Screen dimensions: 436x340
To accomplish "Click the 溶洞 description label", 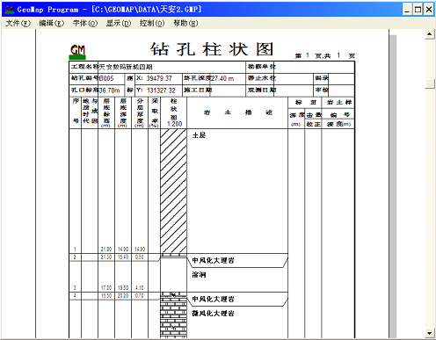I will point(199,275).
